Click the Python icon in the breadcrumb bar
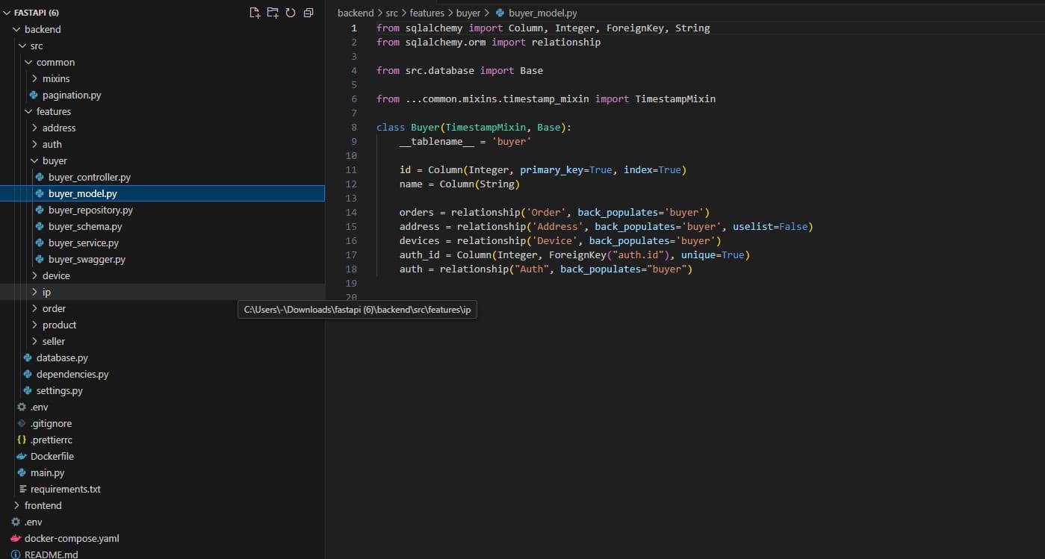 [500, 13]
